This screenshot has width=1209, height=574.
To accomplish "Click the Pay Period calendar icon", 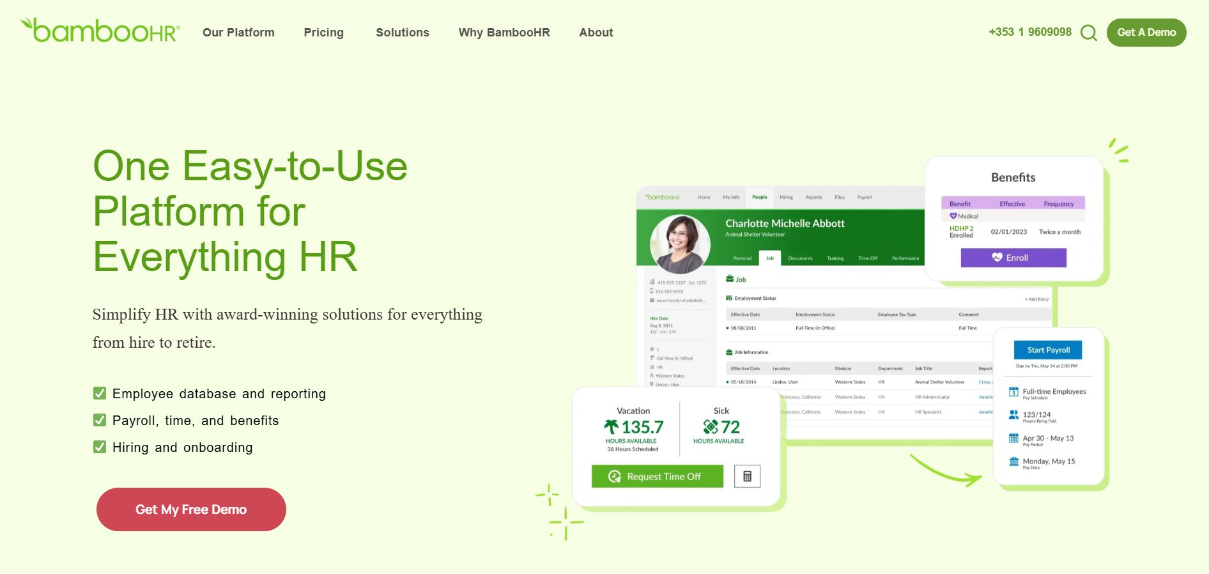I will (1013, 438).
